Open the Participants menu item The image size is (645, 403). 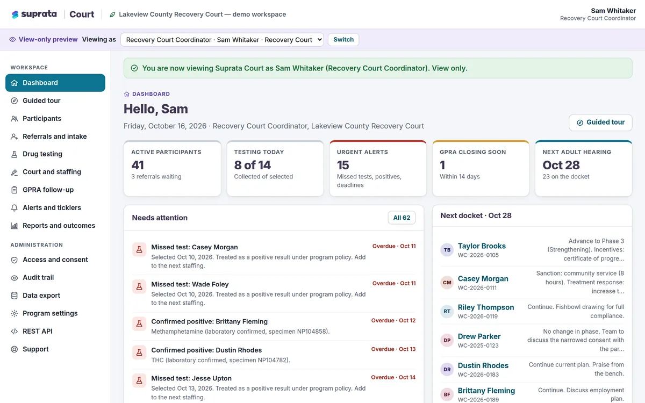(55, 119)
